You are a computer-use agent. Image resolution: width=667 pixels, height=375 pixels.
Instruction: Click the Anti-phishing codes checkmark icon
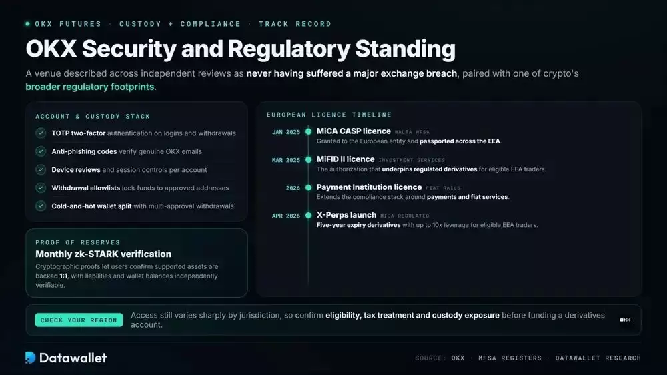[x=41, y=151]
